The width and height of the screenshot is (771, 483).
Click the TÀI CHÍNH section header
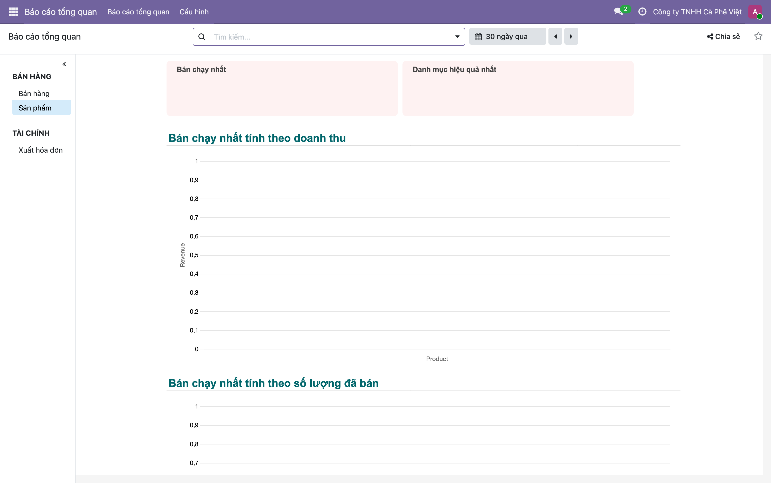tap(31, 133)
